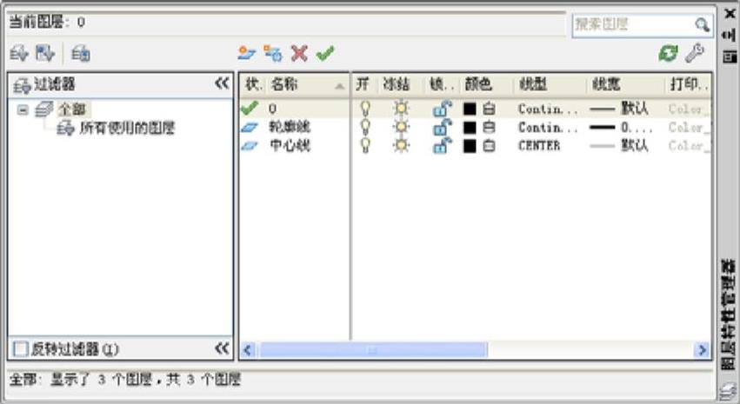Lock the 轮廓线 layer padlock
Image resolution: width=740 pixels, height=404 pixels.
[442, 127]
